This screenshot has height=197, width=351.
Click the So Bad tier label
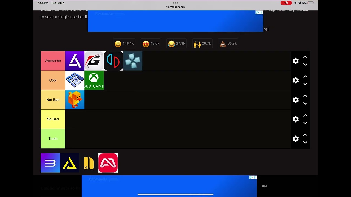(x=53, y=119)
